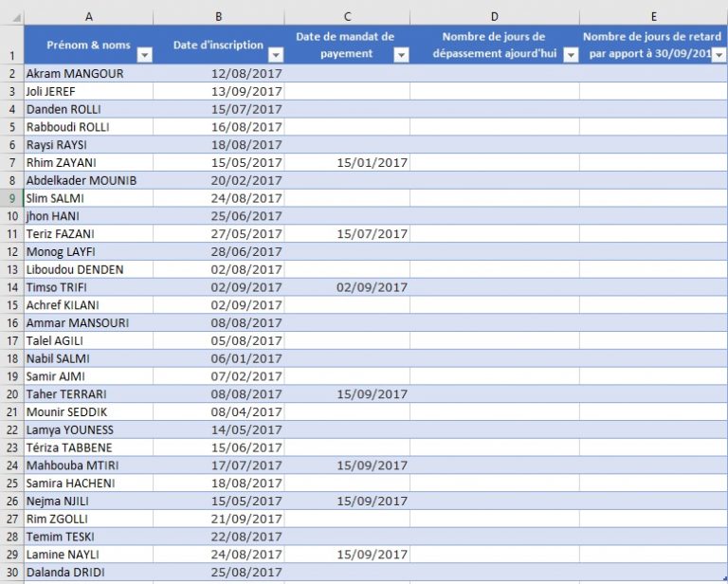Image resolution: width=728 pixels, height=584 pixels.
Task: Open the Prénom & noms filter dropdown
Action: point(145,55)
